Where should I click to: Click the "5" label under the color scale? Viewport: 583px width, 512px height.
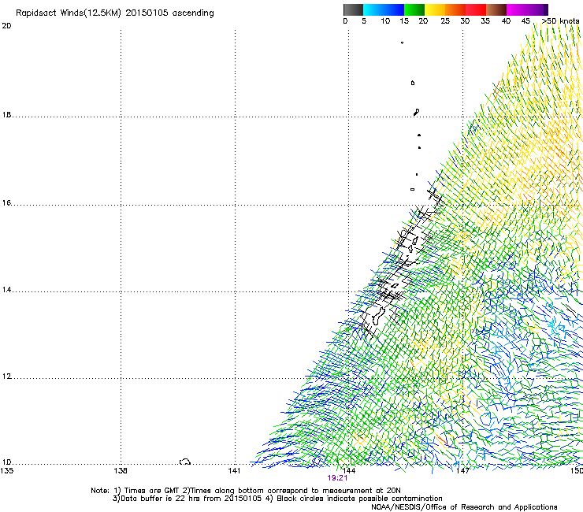click(364, 21)
